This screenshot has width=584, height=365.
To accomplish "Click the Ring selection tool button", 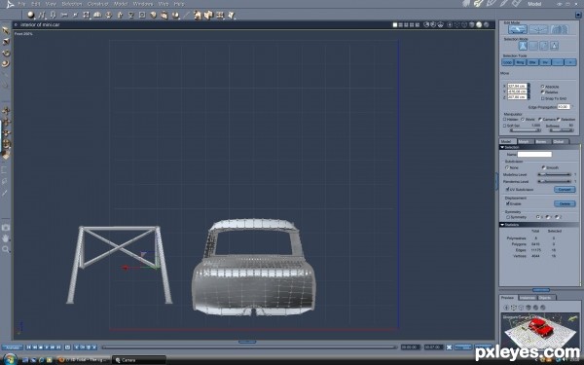I will tap(521, 62).
